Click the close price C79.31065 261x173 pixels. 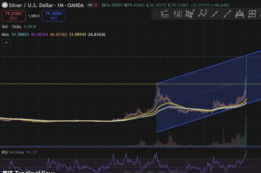178,5
